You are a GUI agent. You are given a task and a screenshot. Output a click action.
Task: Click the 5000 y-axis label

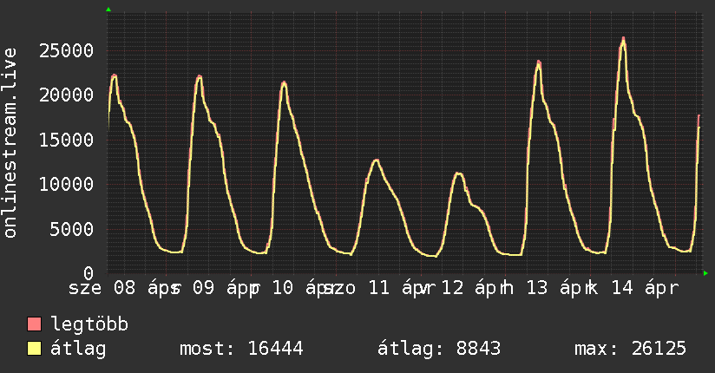(72, 229)
